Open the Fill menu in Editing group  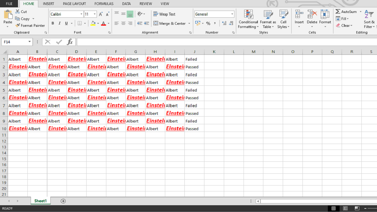[x=342, y=19]
